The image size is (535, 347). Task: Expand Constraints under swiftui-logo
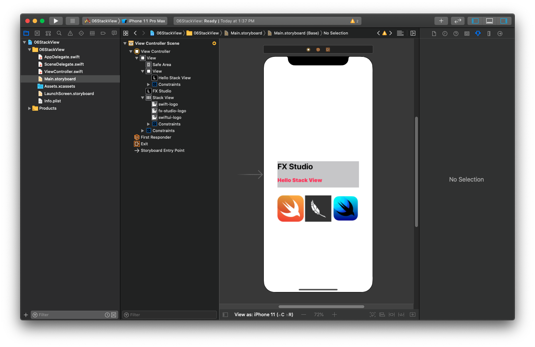click(x=148, y=124)
